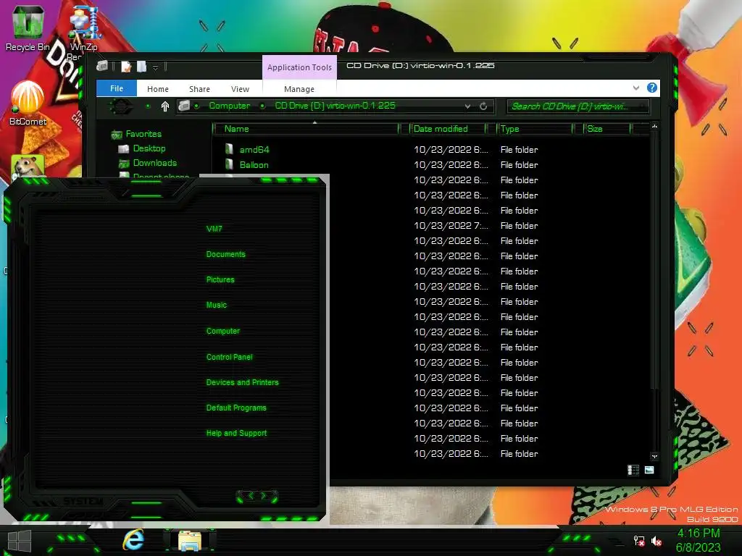Viewport: 742px width, 556px height.
Task: Open Control Panel from Start menu
Action: point(229,357)
